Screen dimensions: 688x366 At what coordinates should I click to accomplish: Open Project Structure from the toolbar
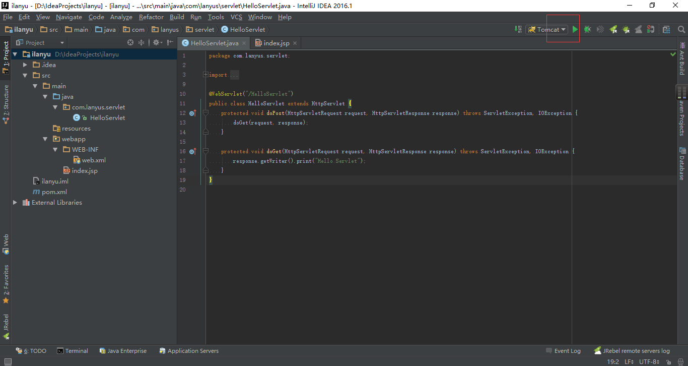coord(666,30)
